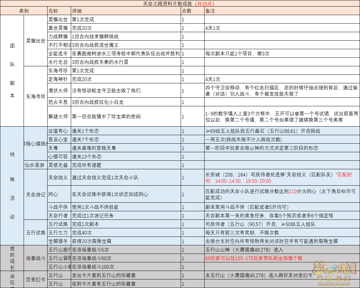This screenshot has height=288, width=360.
Task: Click the 天命结义 name cell
Action: 59,177
